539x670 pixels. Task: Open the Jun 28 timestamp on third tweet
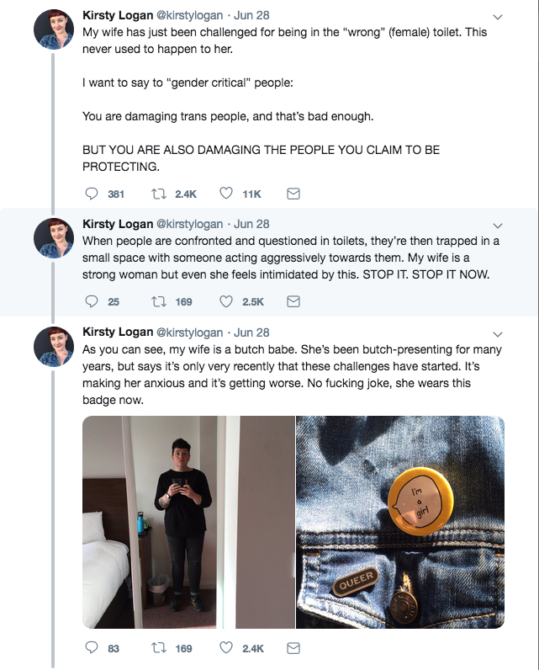[251, 332]
